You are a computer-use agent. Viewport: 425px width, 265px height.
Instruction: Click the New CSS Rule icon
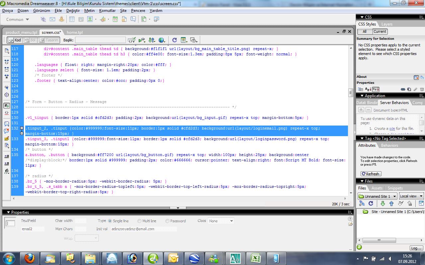(x=409, y=89)
